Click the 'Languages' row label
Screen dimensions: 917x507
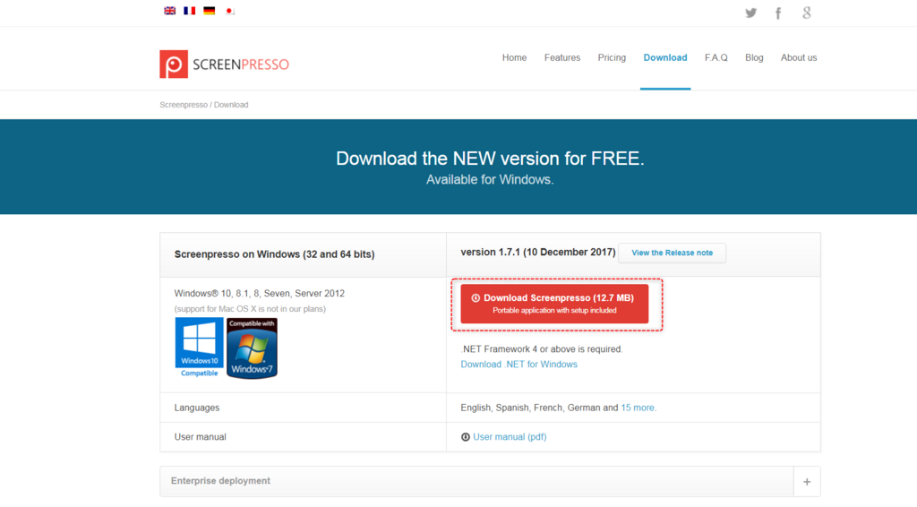click(x=196, y=408)
